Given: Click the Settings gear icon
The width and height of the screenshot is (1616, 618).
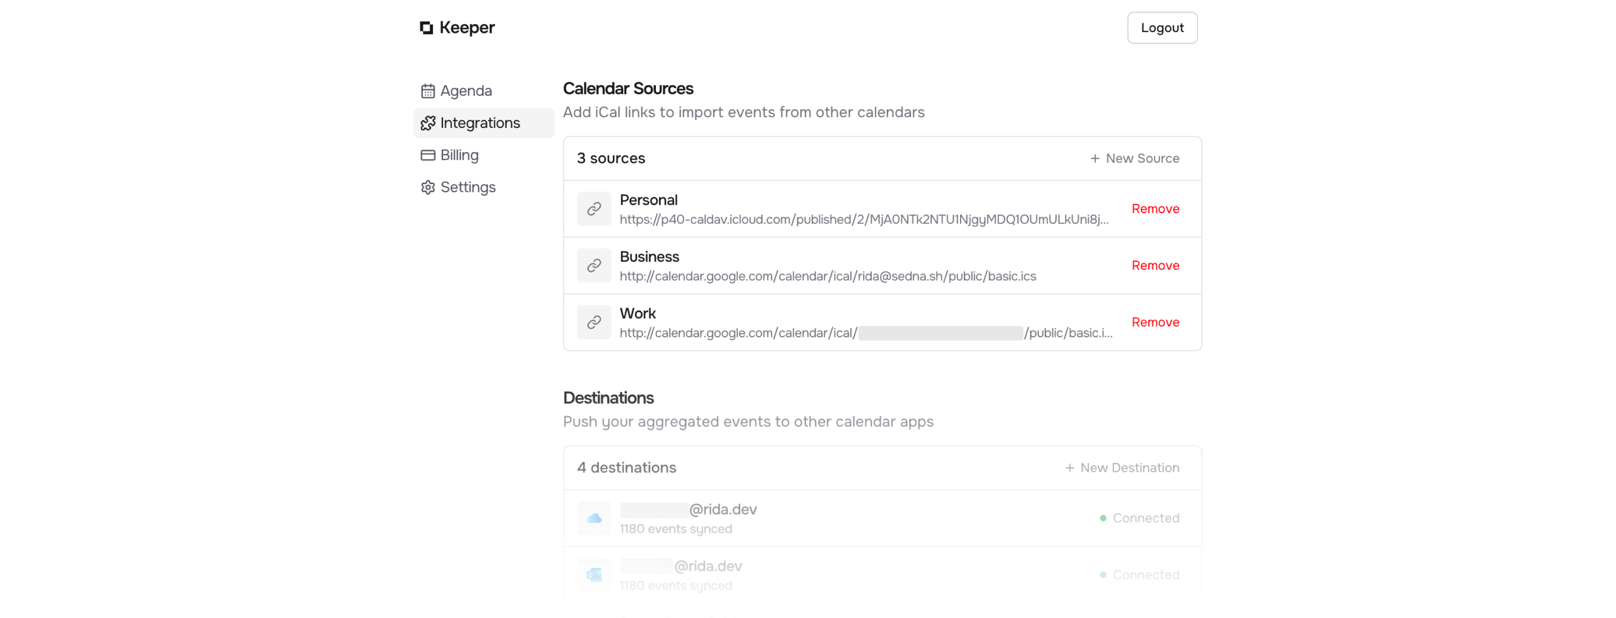Looking at the screenshot, I should coord(427,187).
